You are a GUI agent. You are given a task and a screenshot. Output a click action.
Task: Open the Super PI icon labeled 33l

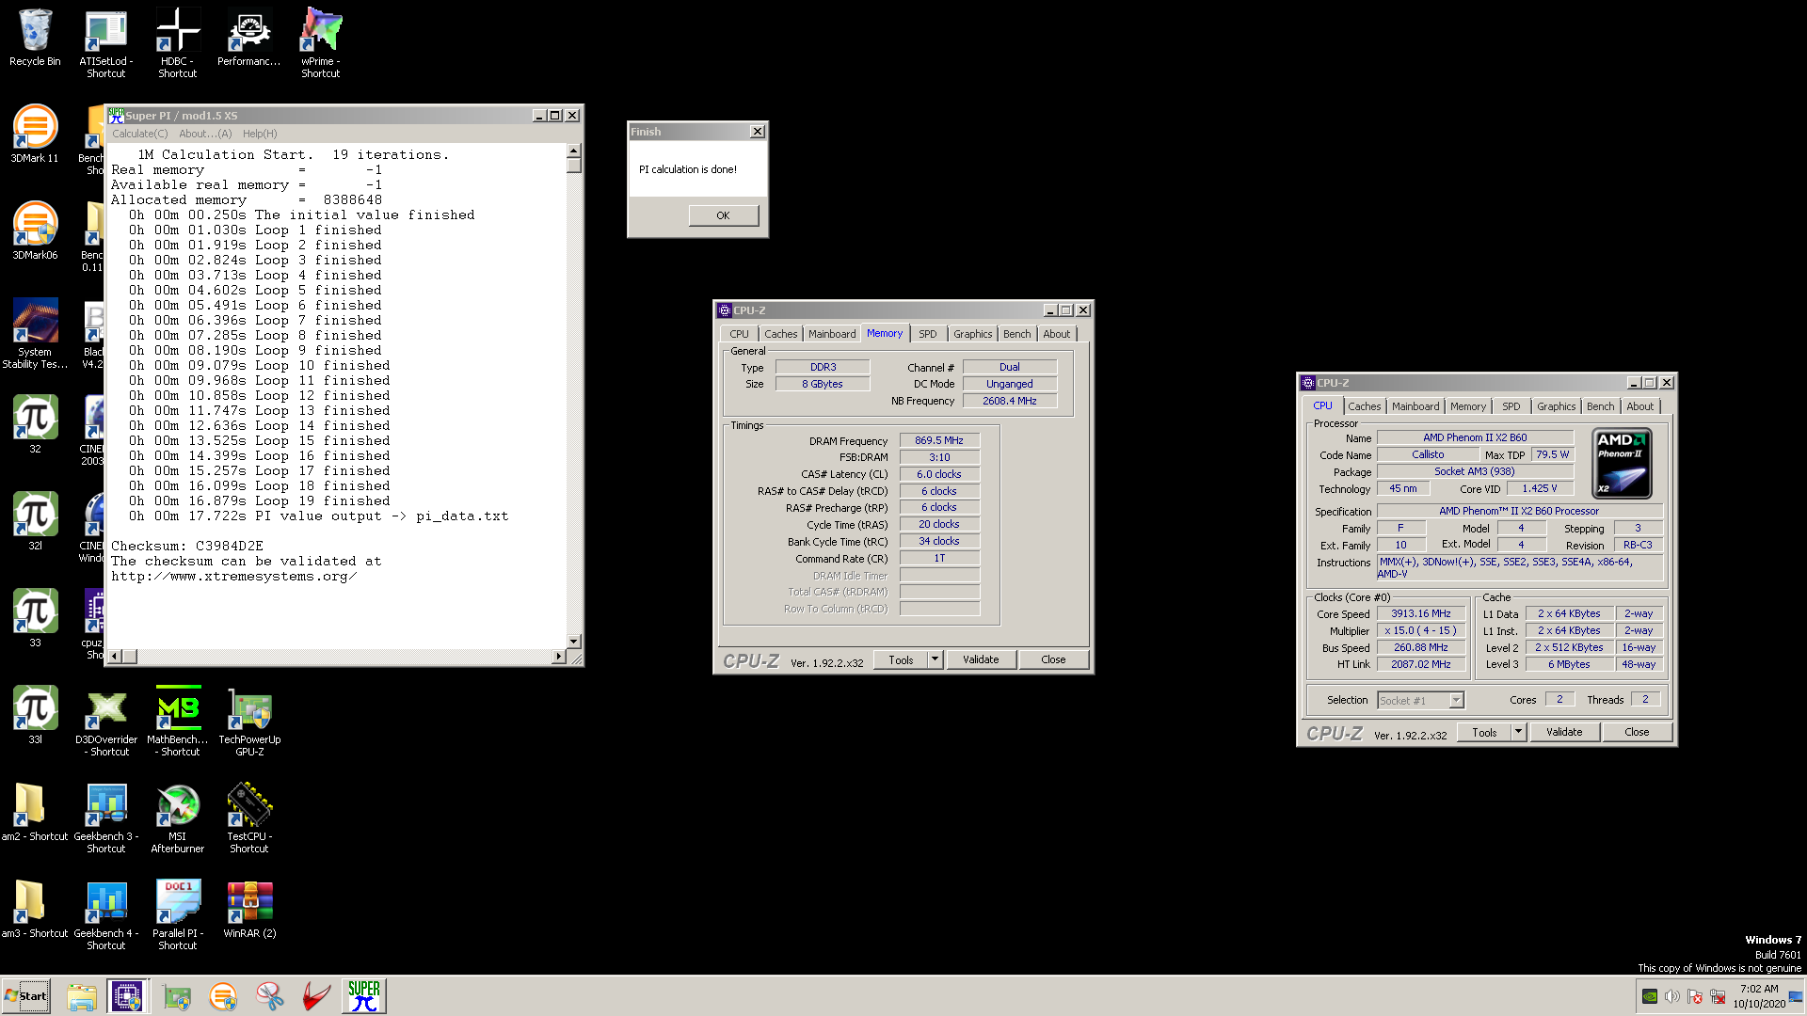[35, 714]
